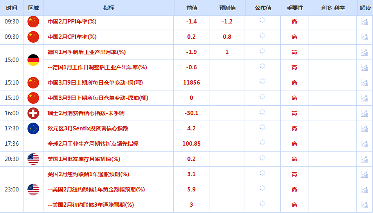Open chart icon for 纽约联储1年黄金涨幅预期 row

tap(364, 190)
